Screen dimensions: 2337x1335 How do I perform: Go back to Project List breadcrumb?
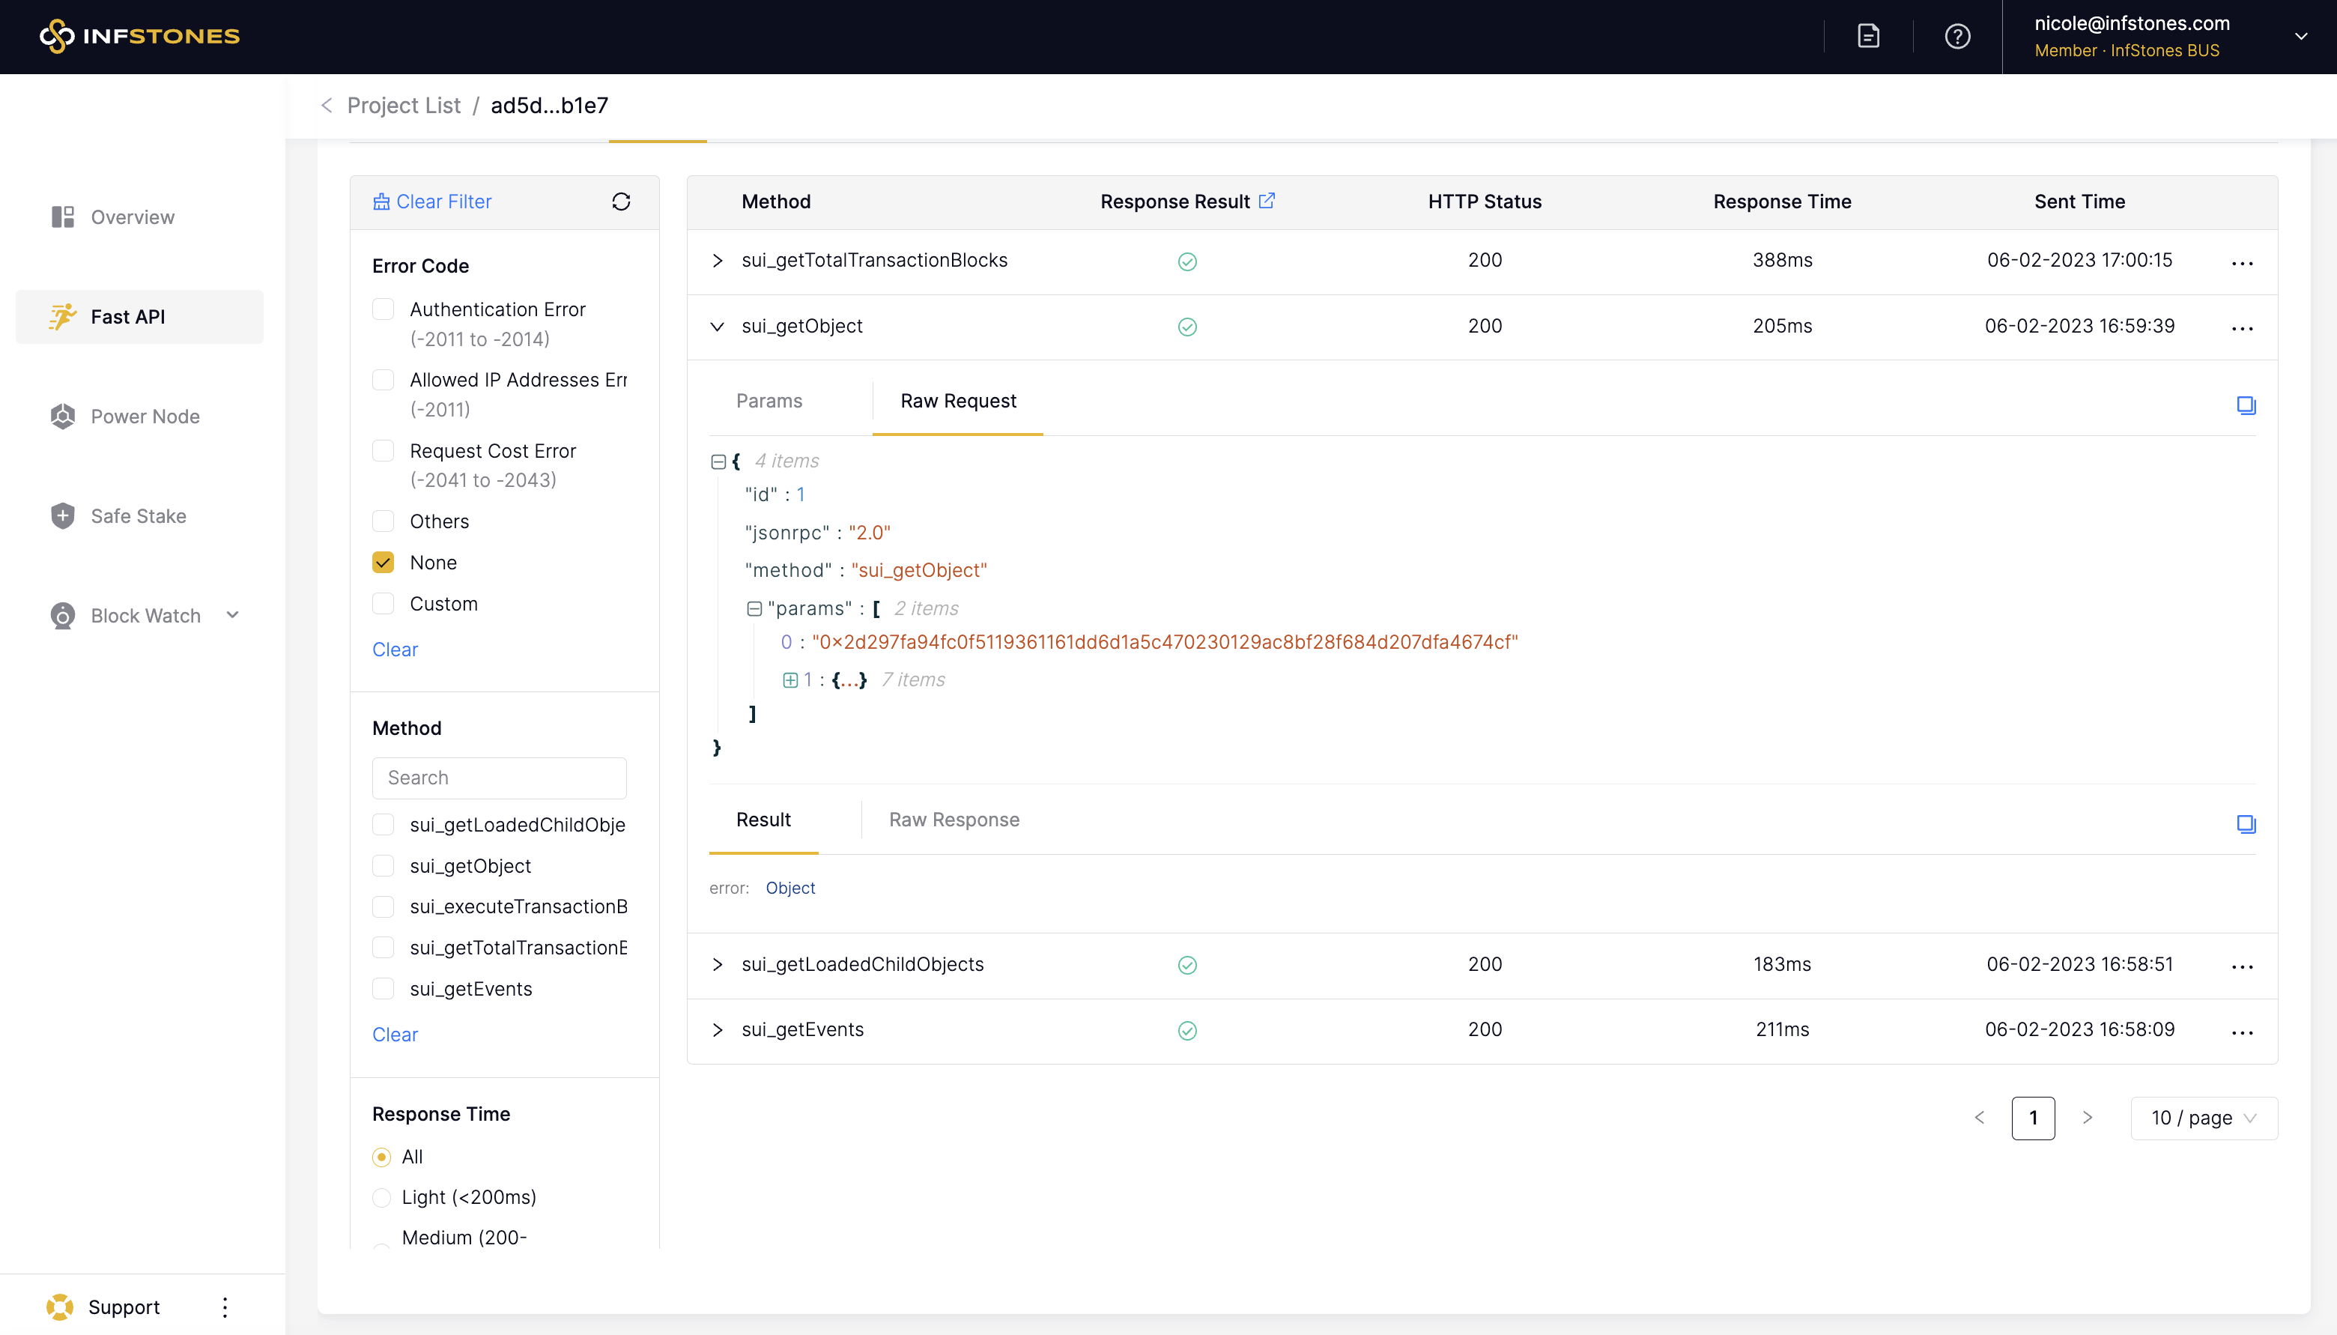(x=403, y=106)
